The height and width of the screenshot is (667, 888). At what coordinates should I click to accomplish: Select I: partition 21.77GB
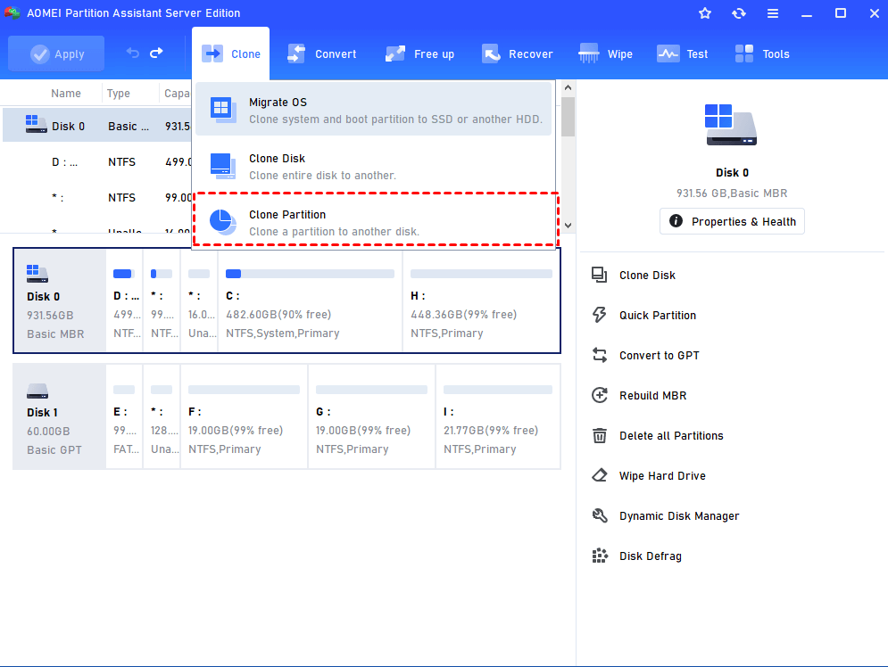[498, 416]
